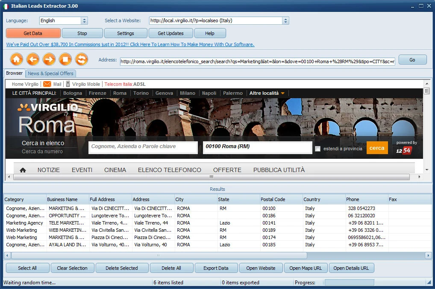Click the Back arrow navigation icon
Viewport: 435px width, 289px height.
pos(33,59)
